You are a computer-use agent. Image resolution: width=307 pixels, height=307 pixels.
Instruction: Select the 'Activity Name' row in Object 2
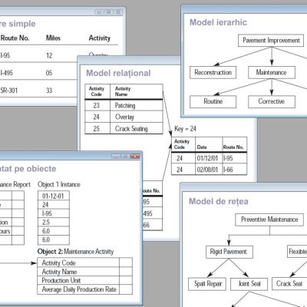84,272
